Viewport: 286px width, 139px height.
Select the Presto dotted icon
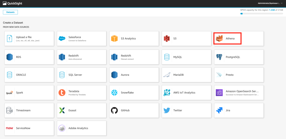coord(219,75)
